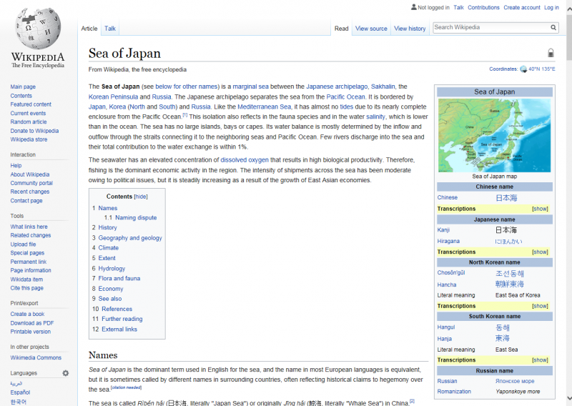Open the coordinates globe map icon
572x406 pixels.
(523, 69)
